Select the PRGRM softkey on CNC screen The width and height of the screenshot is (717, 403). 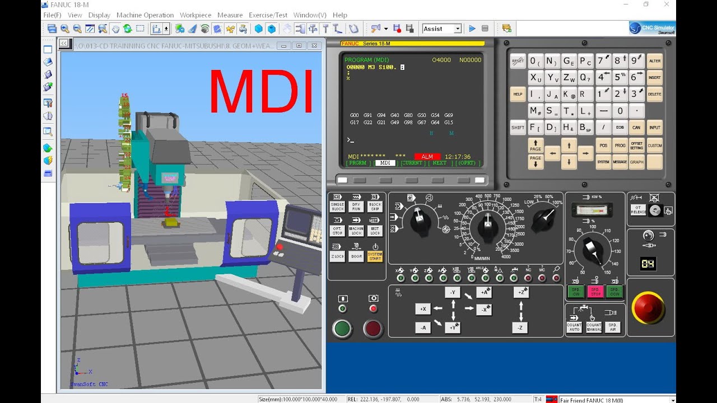click(358, 163)
